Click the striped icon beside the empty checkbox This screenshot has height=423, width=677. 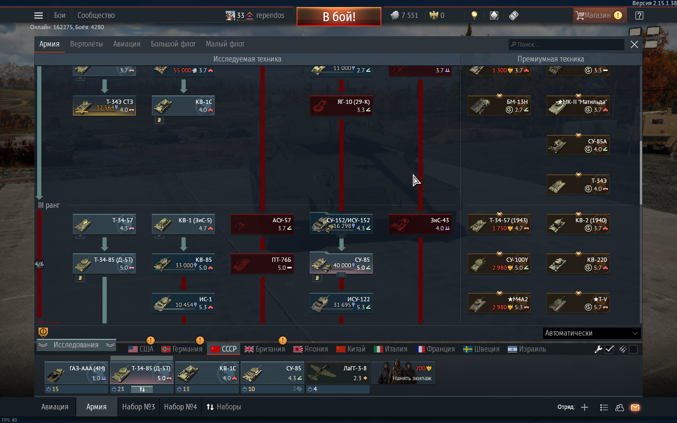622,349
